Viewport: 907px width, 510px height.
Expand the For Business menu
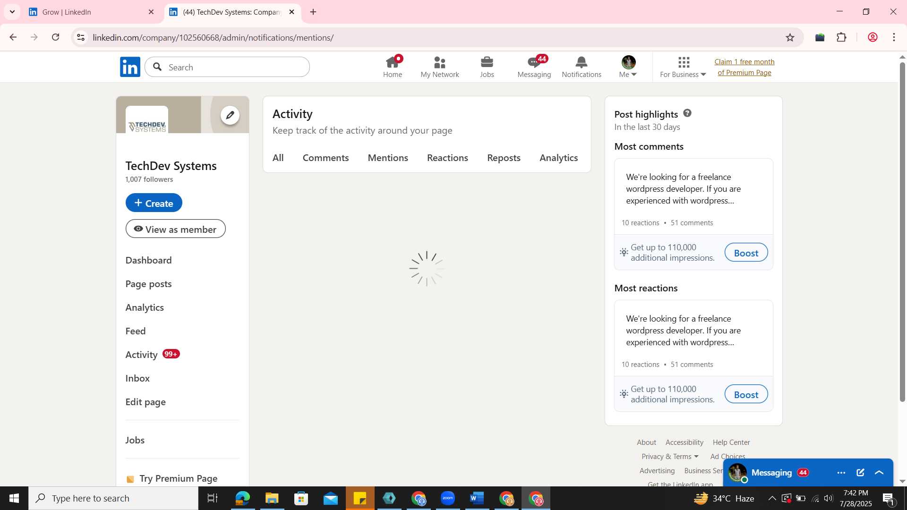[683, 67]
